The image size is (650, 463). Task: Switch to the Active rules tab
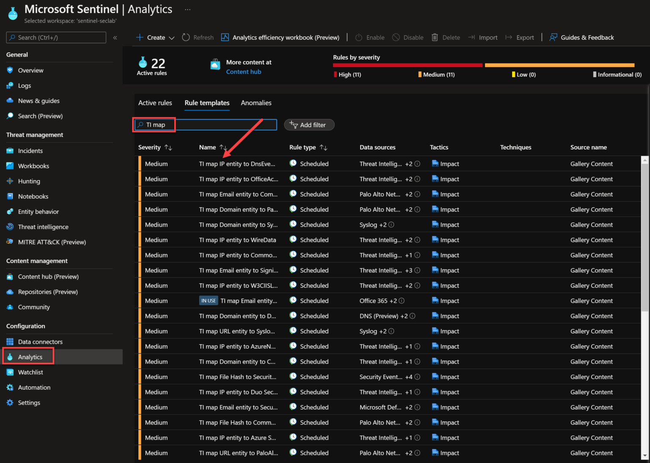155,103
